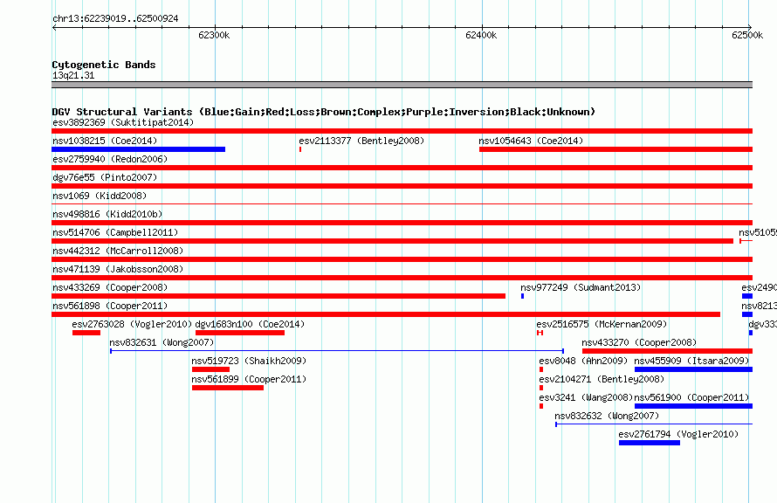Viewport: 777px width, 503px height.
Task: Click the red bar under nsv561899
Action: click(x=228, y=388)
